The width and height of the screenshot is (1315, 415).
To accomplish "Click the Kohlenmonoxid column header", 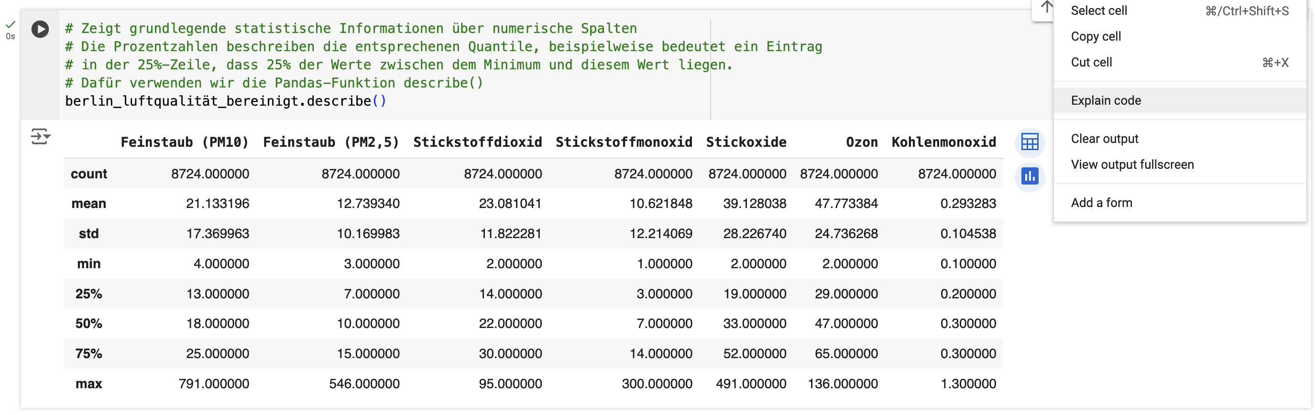I will (x=943, y=142).
